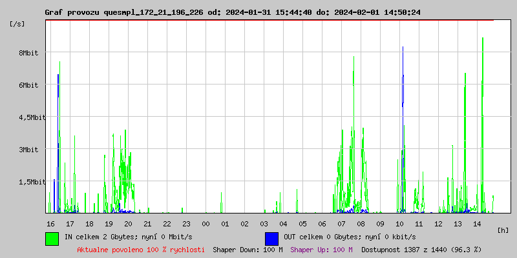
Task: Click the blue OUT legend color swatch
Action: [271, 238]
